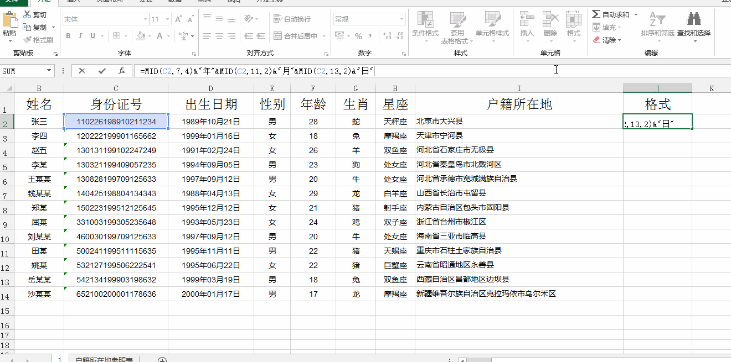Click birth date 1995年11月11日
731x362 pixels.
(210, 251)
